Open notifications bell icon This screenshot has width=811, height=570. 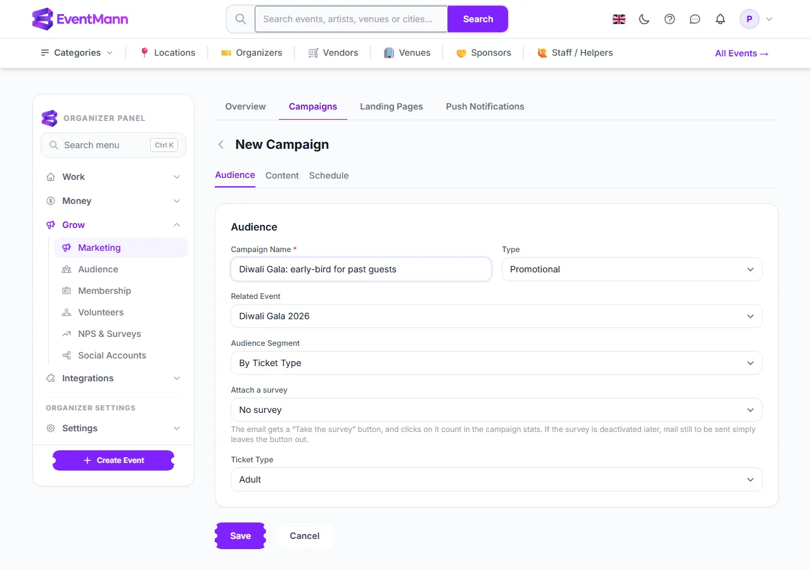click(720, 19)
